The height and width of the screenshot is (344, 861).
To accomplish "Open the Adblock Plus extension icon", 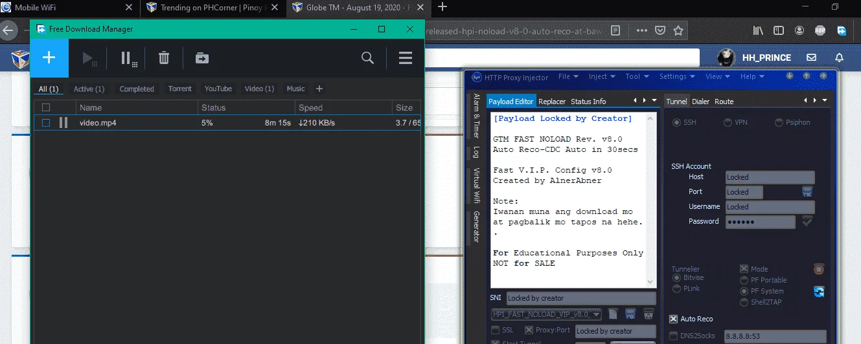I will pyautogui.click(x=820, y=30).
